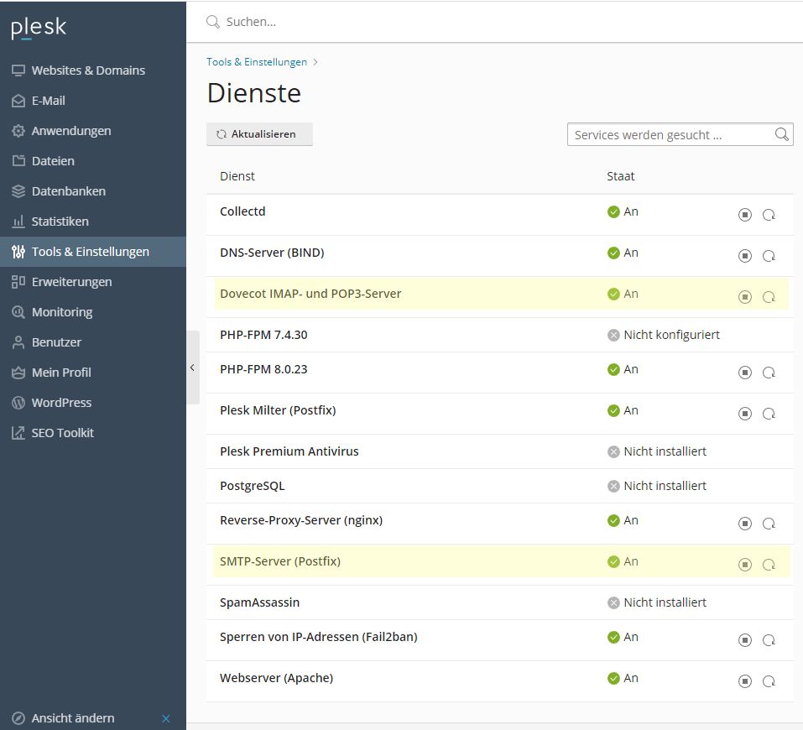This screenshot has height=730, width=803.
Task: Stop the Fail2ban IP blocking service
Action: [744, 640]
